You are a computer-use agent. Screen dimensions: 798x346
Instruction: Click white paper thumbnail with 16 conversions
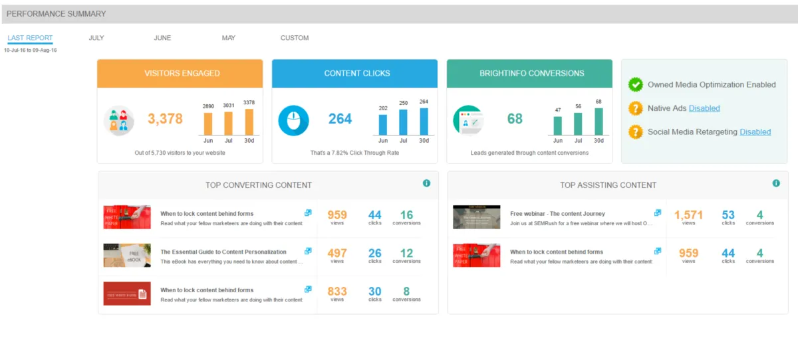tap(127, 217)
